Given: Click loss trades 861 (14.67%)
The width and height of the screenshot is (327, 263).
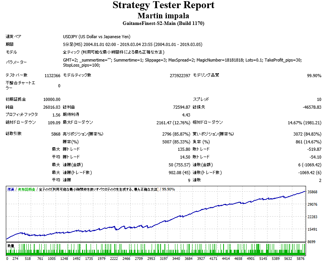Looking at the screenshot, I should (x=308, y=142).
